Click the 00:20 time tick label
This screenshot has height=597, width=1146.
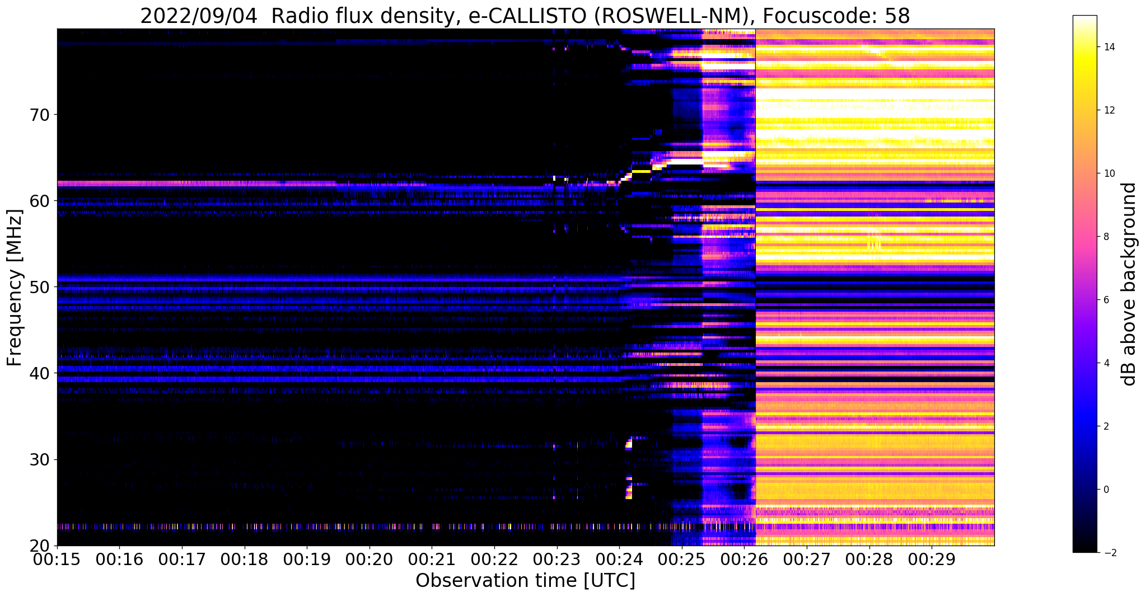point(369,560)
